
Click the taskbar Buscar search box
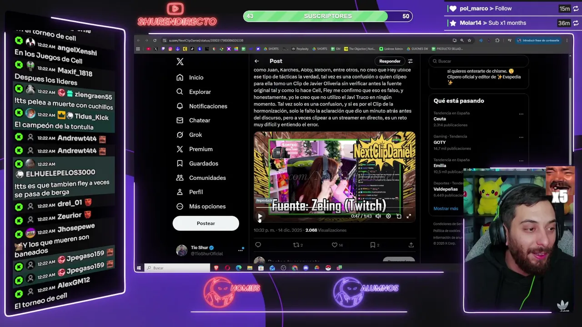pos(177,268)
